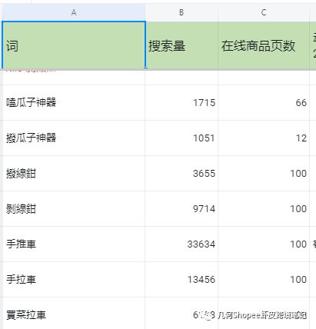The height and width of the screenshot is (329, 316).
Task: Select the 買菜拉車 cell
Action: [74, 313]
